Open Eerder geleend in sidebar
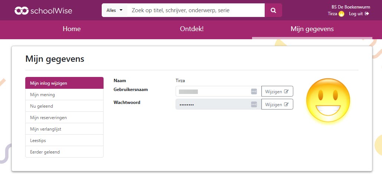382x182 pixels. (x=64, y=152)
